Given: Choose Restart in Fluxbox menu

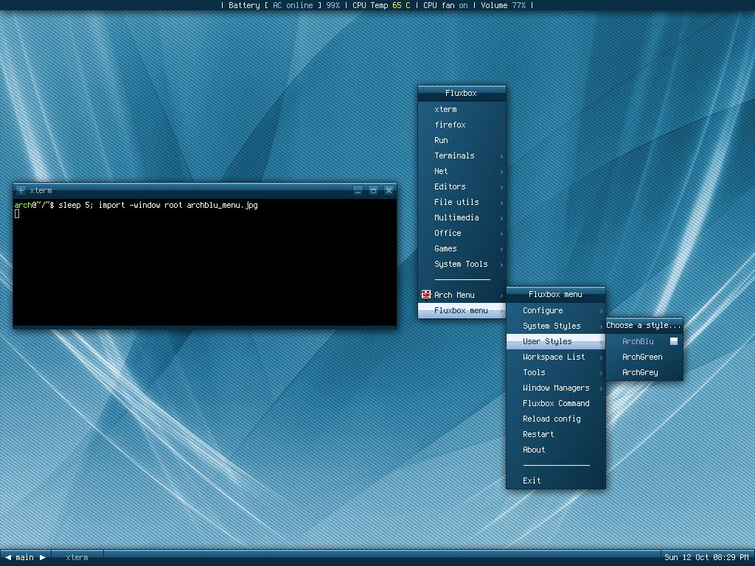Looking at the screenshot, I should [x=556, y=434].
